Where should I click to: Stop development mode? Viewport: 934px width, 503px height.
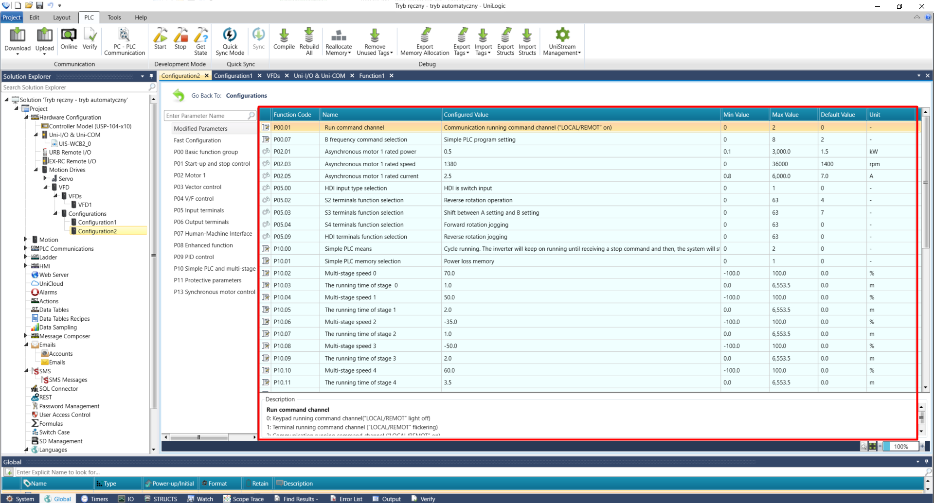point(180,38)
